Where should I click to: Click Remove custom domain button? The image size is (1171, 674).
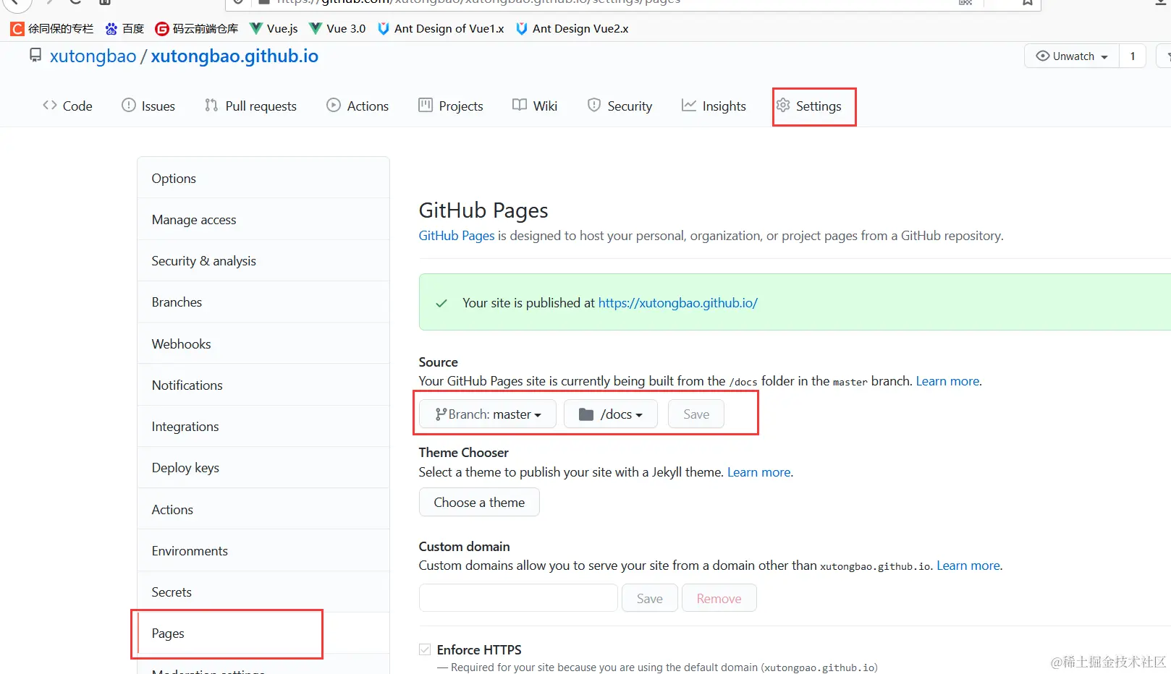pyautogui.click(x=719, y=598)
